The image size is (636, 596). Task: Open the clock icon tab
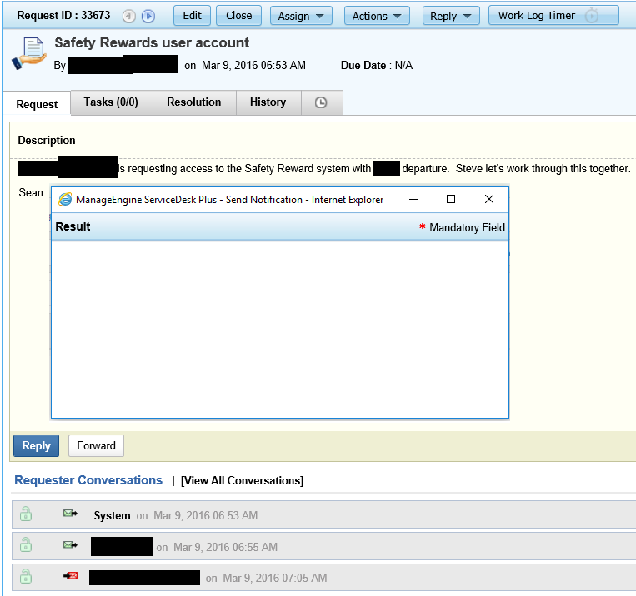click(x=321, y=102)
